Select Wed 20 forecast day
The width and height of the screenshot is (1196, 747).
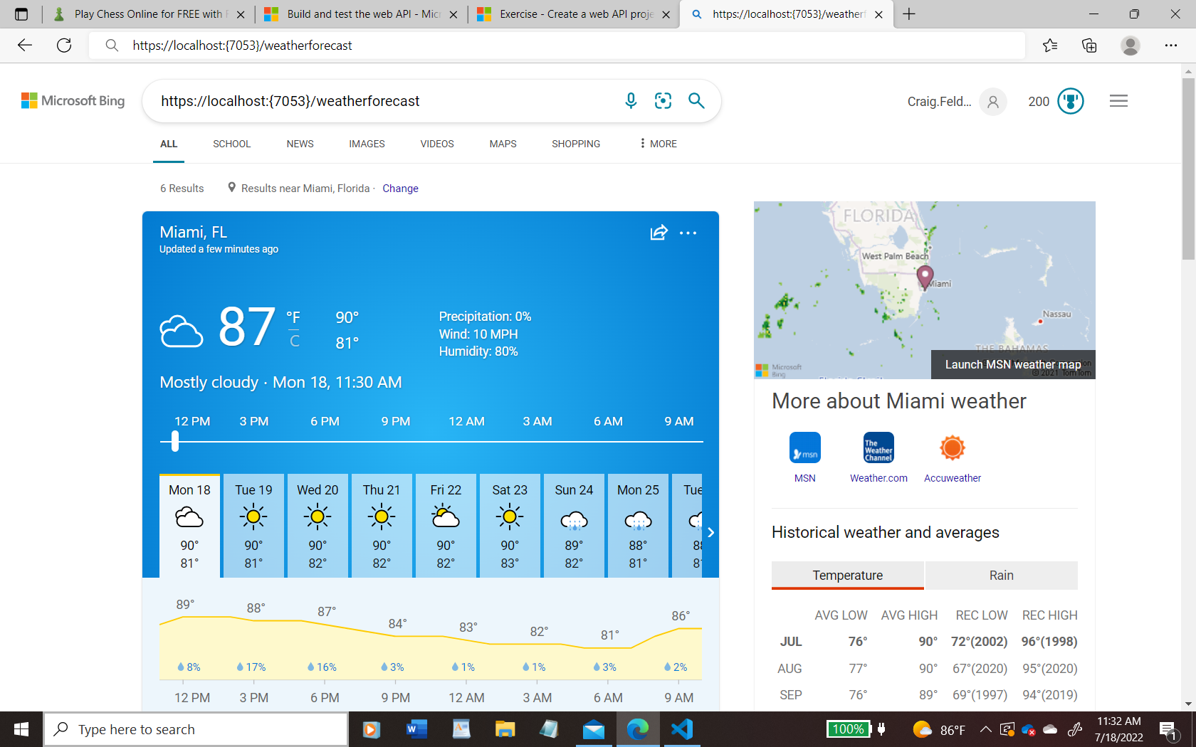pos(318,526)
